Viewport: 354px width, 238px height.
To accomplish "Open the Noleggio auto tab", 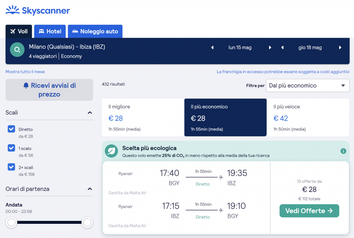I will pos(95,32).
